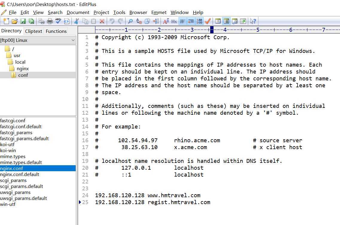Click the Set Font icon

point(166,21)
